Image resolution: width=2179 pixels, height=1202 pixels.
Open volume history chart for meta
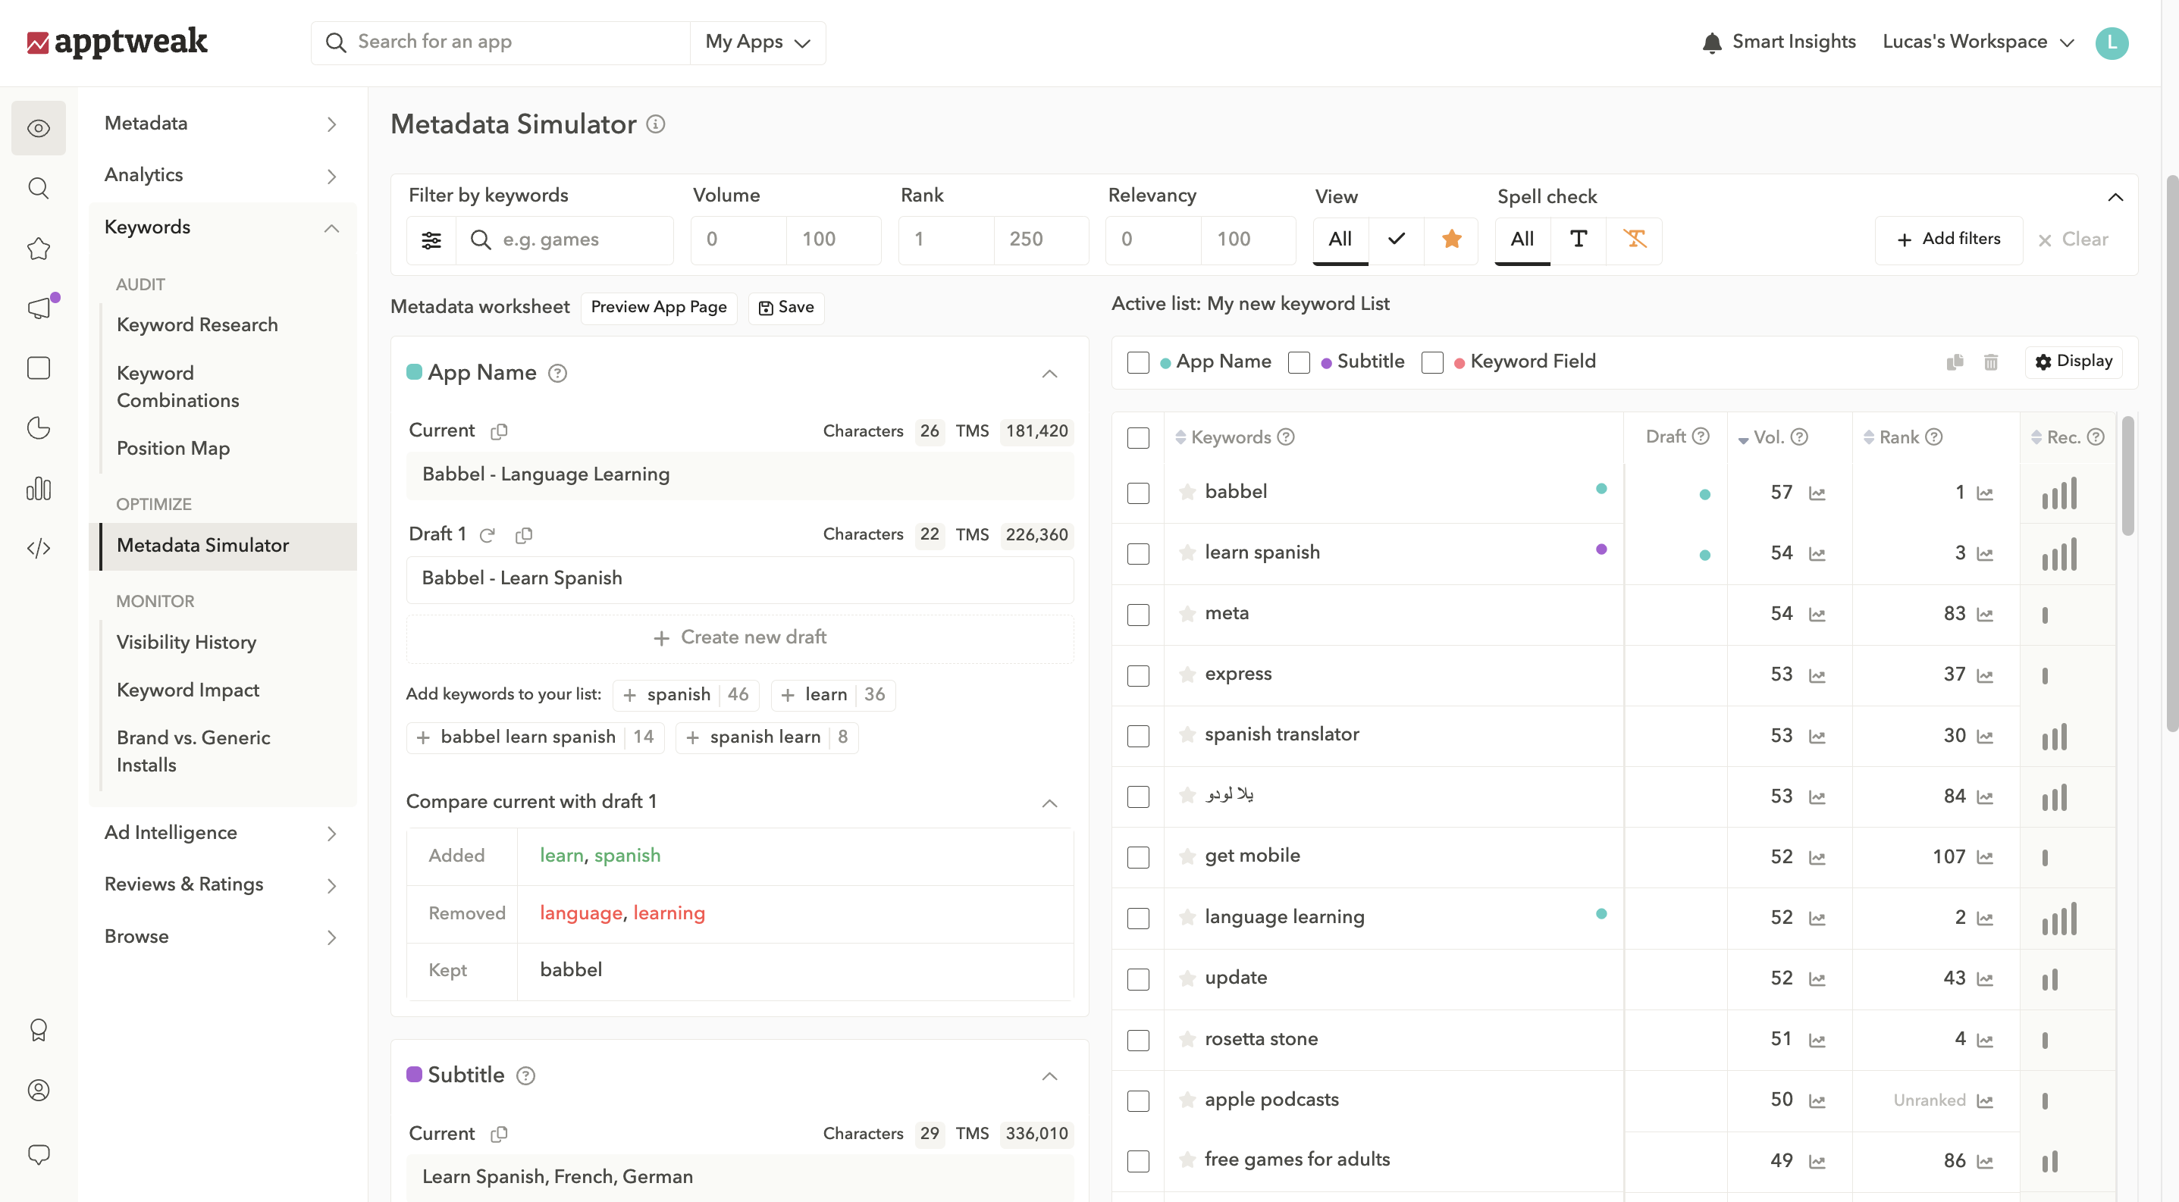1817,615
